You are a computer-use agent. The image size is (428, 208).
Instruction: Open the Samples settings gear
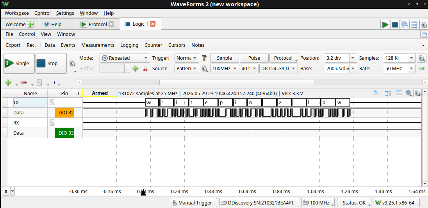(x=422, y=58)
